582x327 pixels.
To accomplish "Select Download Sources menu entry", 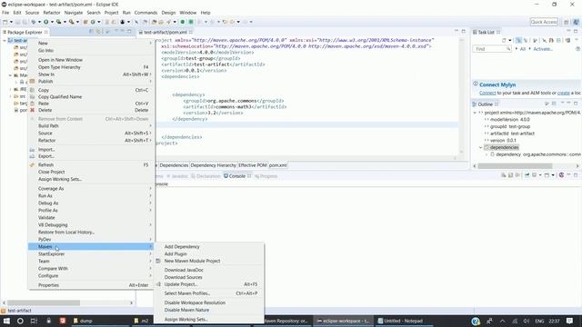I will pyautogui.click(x=184, y=277).
